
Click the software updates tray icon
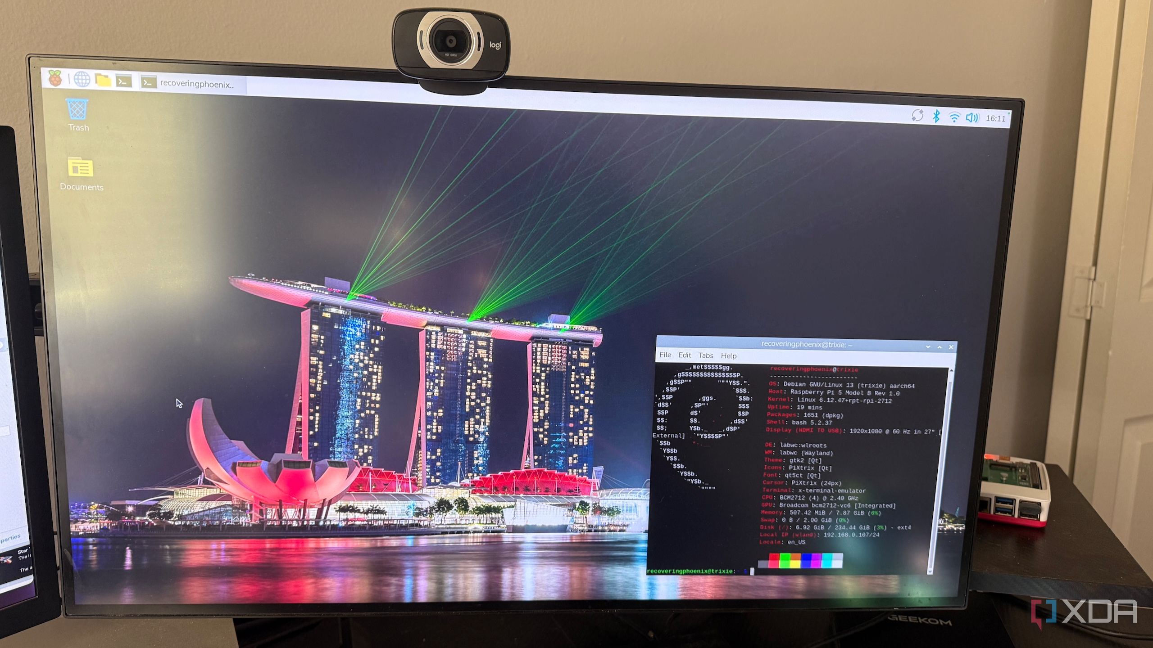tap(917, 116)
